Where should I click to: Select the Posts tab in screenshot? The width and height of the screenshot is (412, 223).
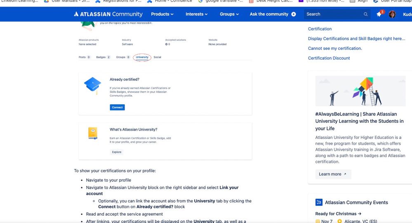pos(85,57)
